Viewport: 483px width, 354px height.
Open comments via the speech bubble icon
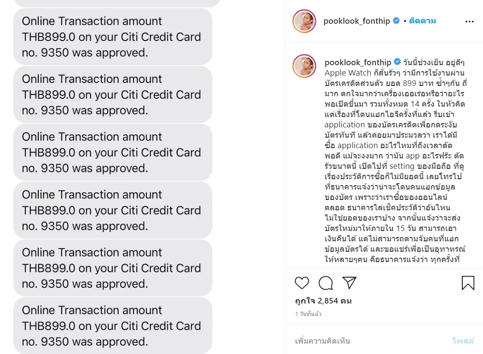325,283
